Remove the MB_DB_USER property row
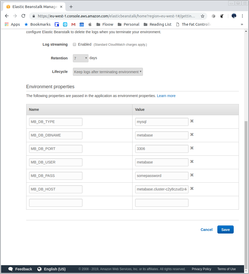249x274 pixels. click(192, 161)
